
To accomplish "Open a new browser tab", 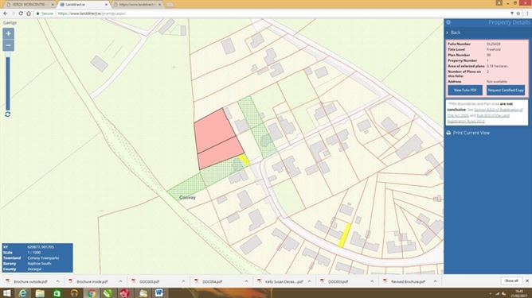I will point(170,5).
